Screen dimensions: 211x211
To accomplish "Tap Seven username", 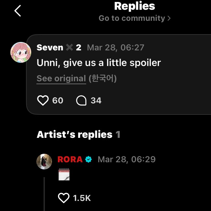I will (50, 47).
